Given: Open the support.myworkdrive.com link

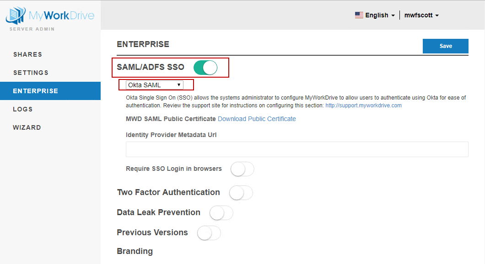Looking at the screenshot, I should pyautogui.click(x=363, y=106).
